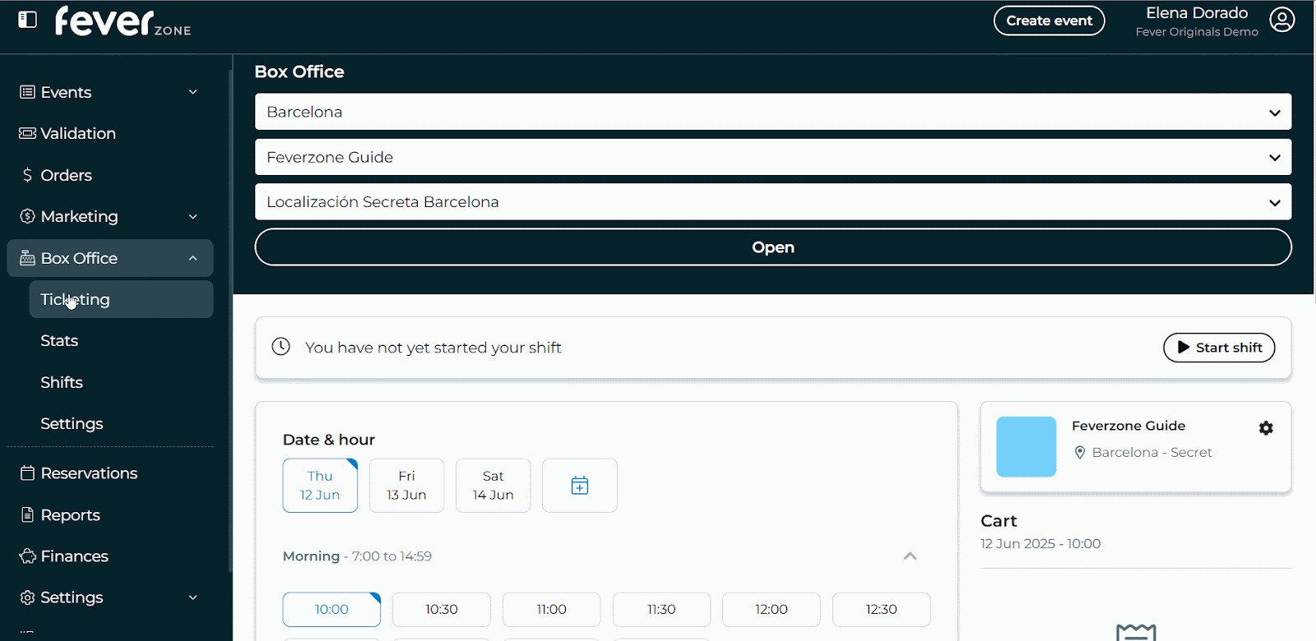Click the Events list icon
Screen dimensions: 1316x641
click(x=27, y=92)
